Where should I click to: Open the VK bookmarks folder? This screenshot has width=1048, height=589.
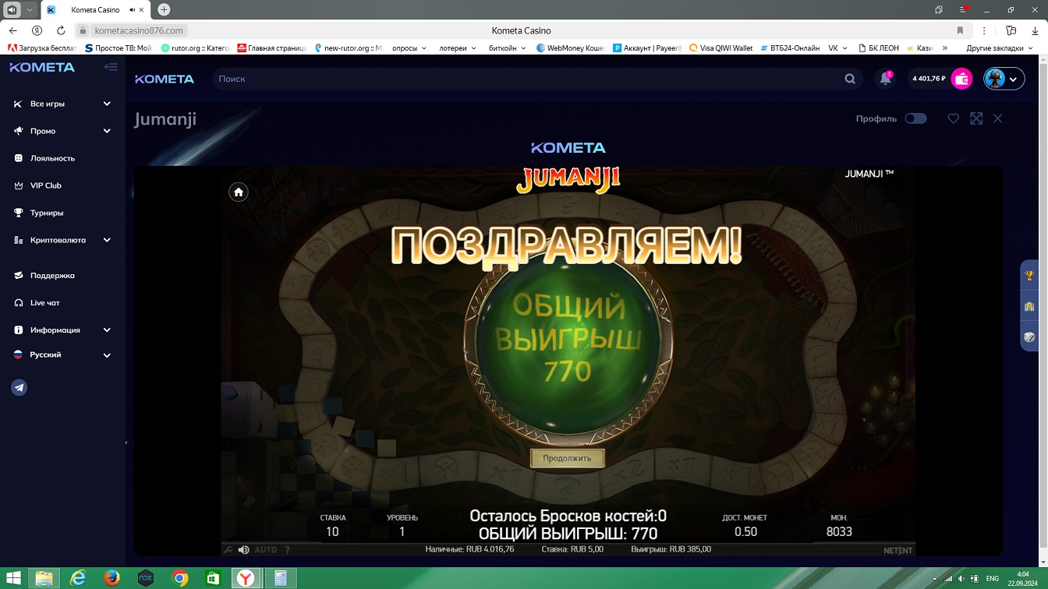coord(837,48)
